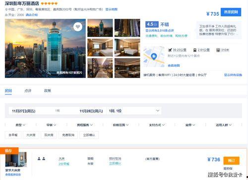Toggle the 大床房 quick filter
Viewport: 248px width, 180px height.
pos(31,135)
